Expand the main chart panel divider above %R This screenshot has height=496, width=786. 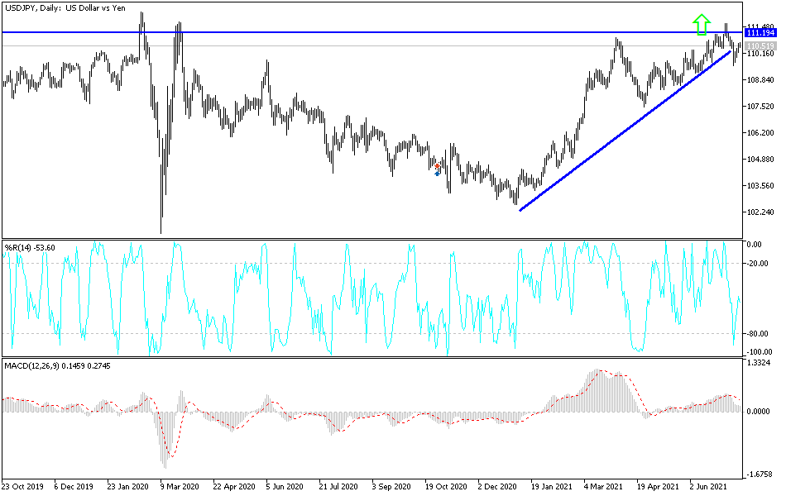(372, 238)
